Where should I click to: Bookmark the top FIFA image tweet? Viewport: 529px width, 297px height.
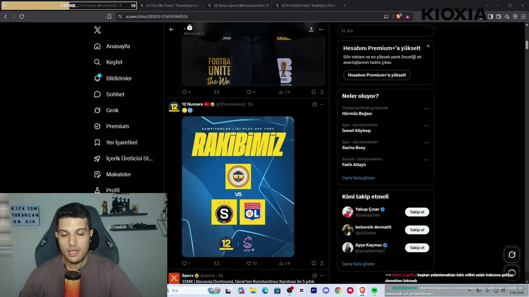click(314, 92)
